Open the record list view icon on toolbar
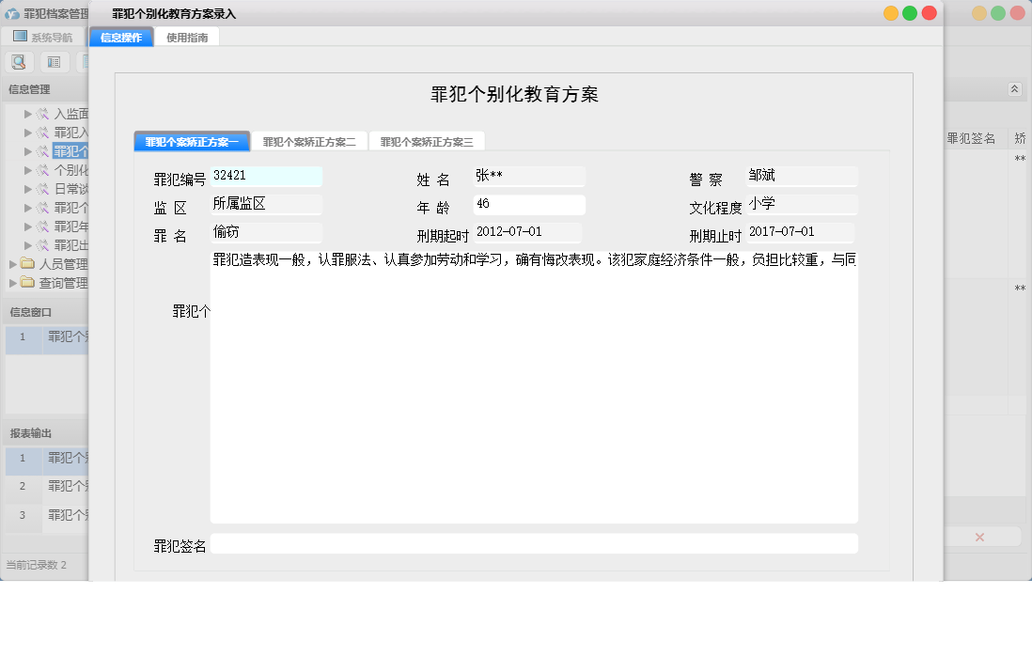Viewport: 1032px width, 672px height. (54, 61)
